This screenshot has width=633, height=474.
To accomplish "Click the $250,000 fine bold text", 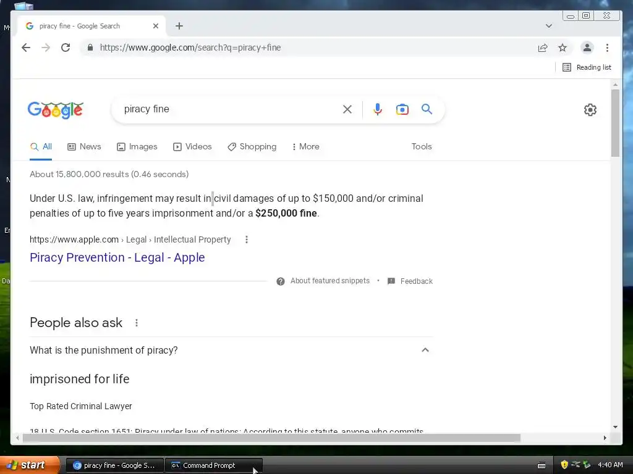I will [286, 213].
